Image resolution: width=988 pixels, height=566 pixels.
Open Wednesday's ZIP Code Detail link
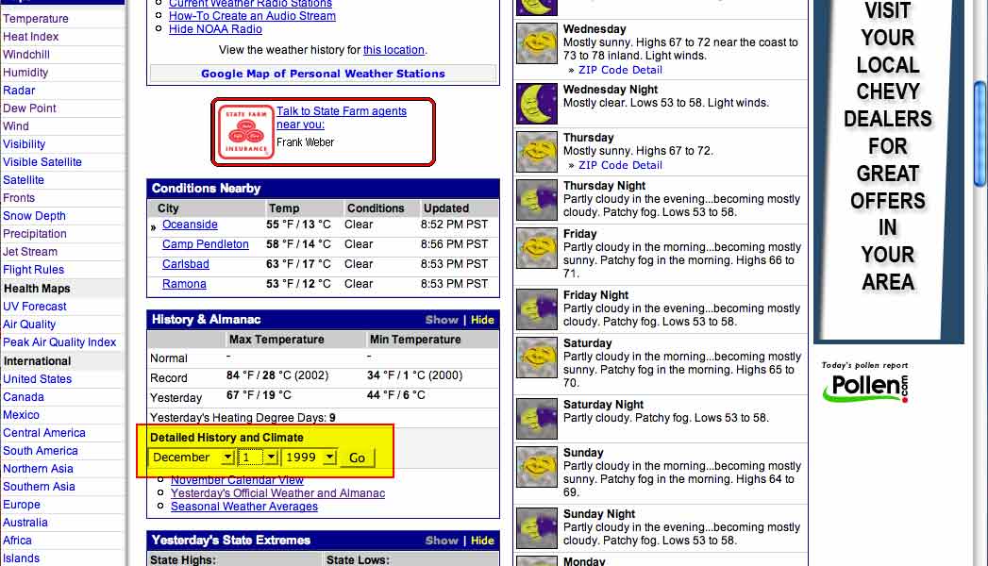[x=620, y=70]
